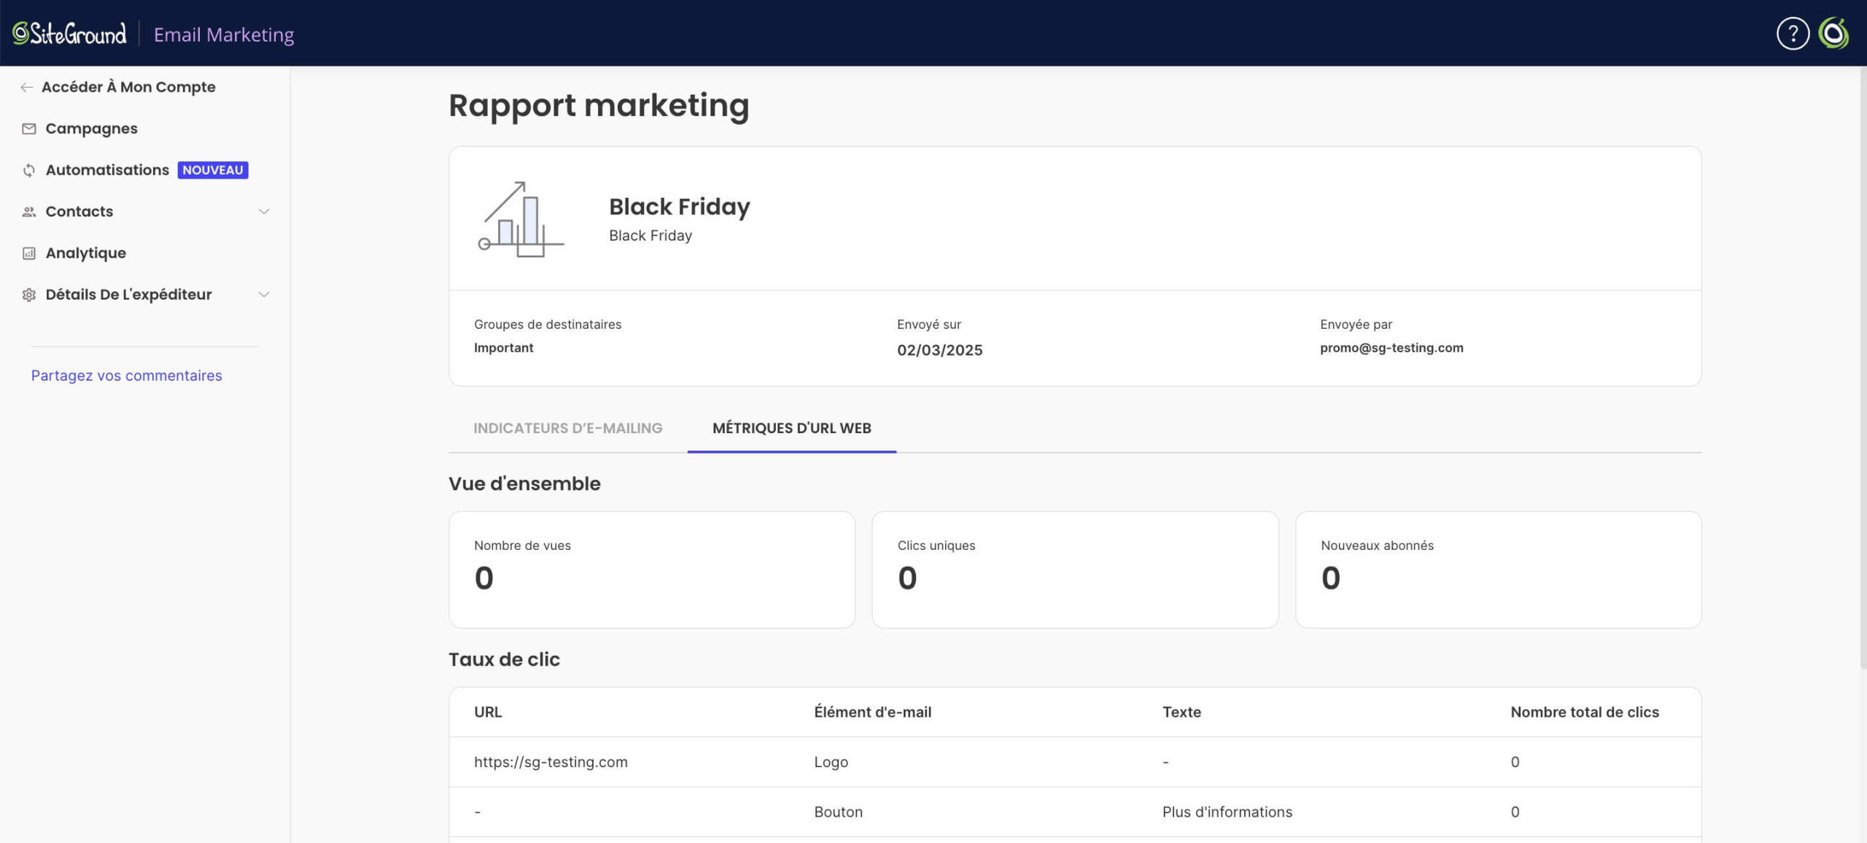
Task: Click the Important recipient group value
Action: coord(503,348)
